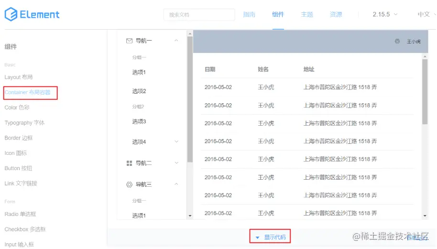Expand the 选项4 submenu

pos(176,141)
